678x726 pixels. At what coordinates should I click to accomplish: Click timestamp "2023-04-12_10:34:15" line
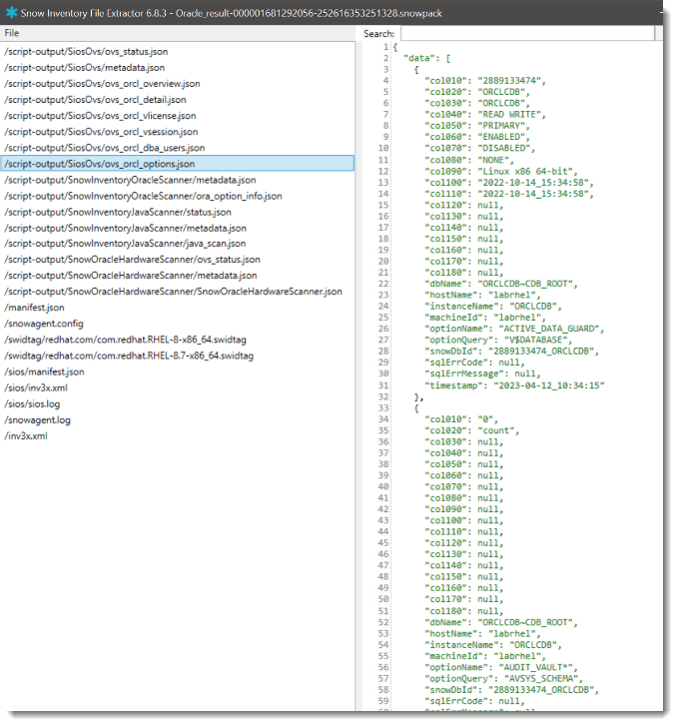(x=514, y=385)
